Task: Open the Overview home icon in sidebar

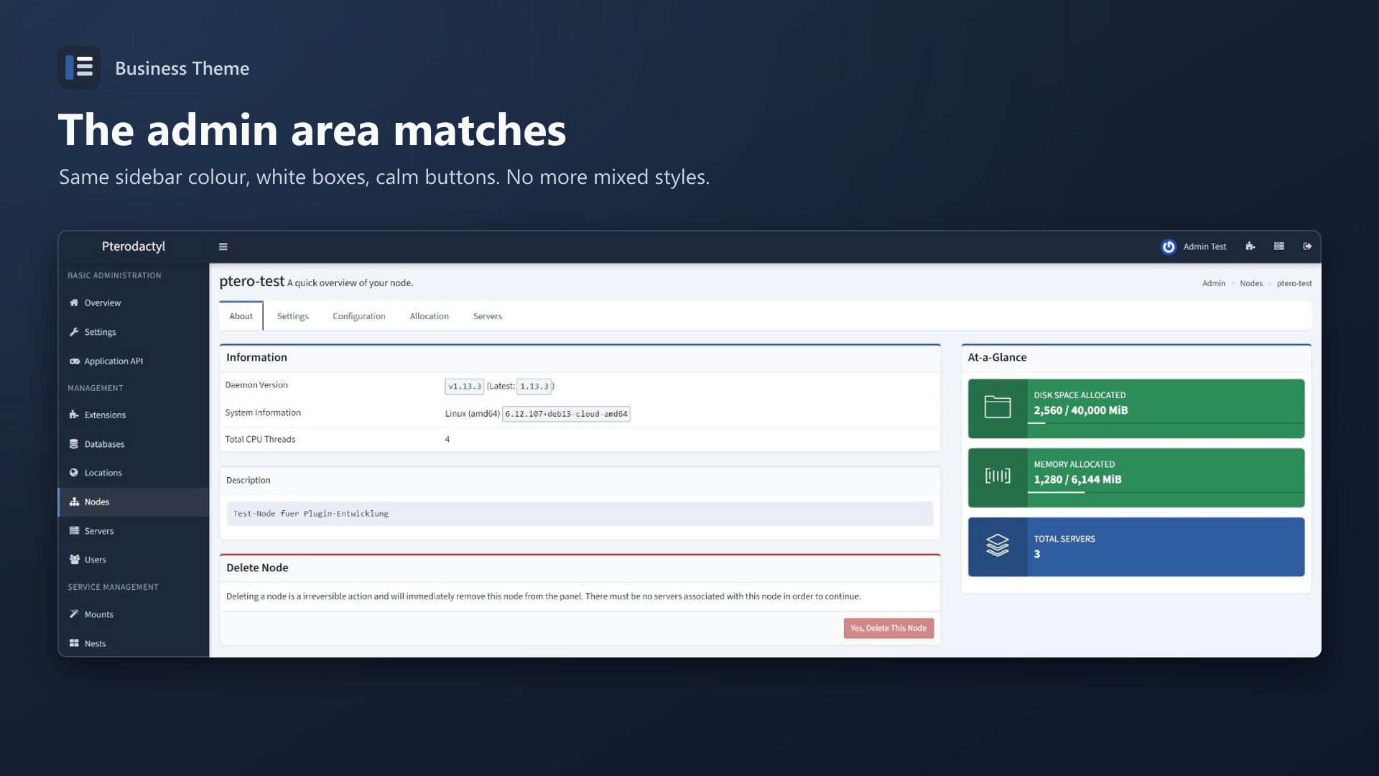Action: pos(74,302)
